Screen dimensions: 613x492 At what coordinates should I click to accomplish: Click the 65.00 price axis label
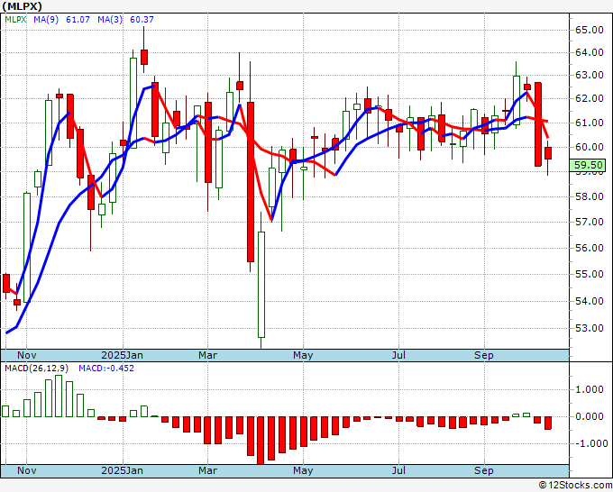click(x=589, y=30)
